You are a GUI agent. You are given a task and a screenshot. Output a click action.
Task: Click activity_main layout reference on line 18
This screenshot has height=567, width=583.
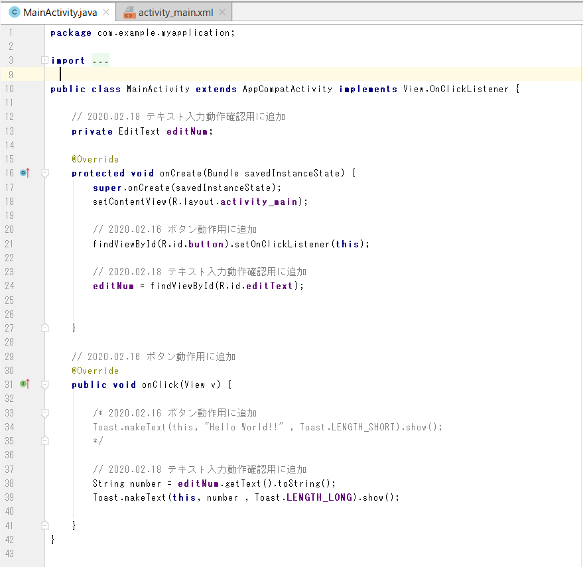coord(259,202)
